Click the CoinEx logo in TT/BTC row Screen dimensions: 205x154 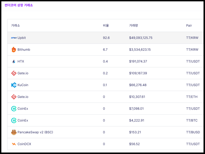[x=14, y=120]
